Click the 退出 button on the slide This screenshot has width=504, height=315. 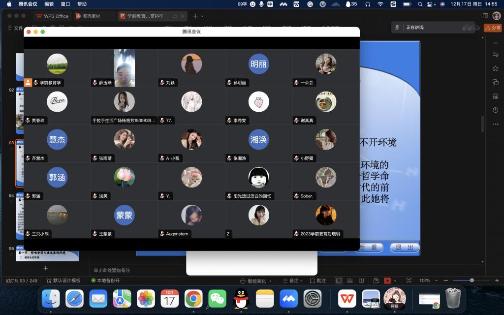[404, 247]
